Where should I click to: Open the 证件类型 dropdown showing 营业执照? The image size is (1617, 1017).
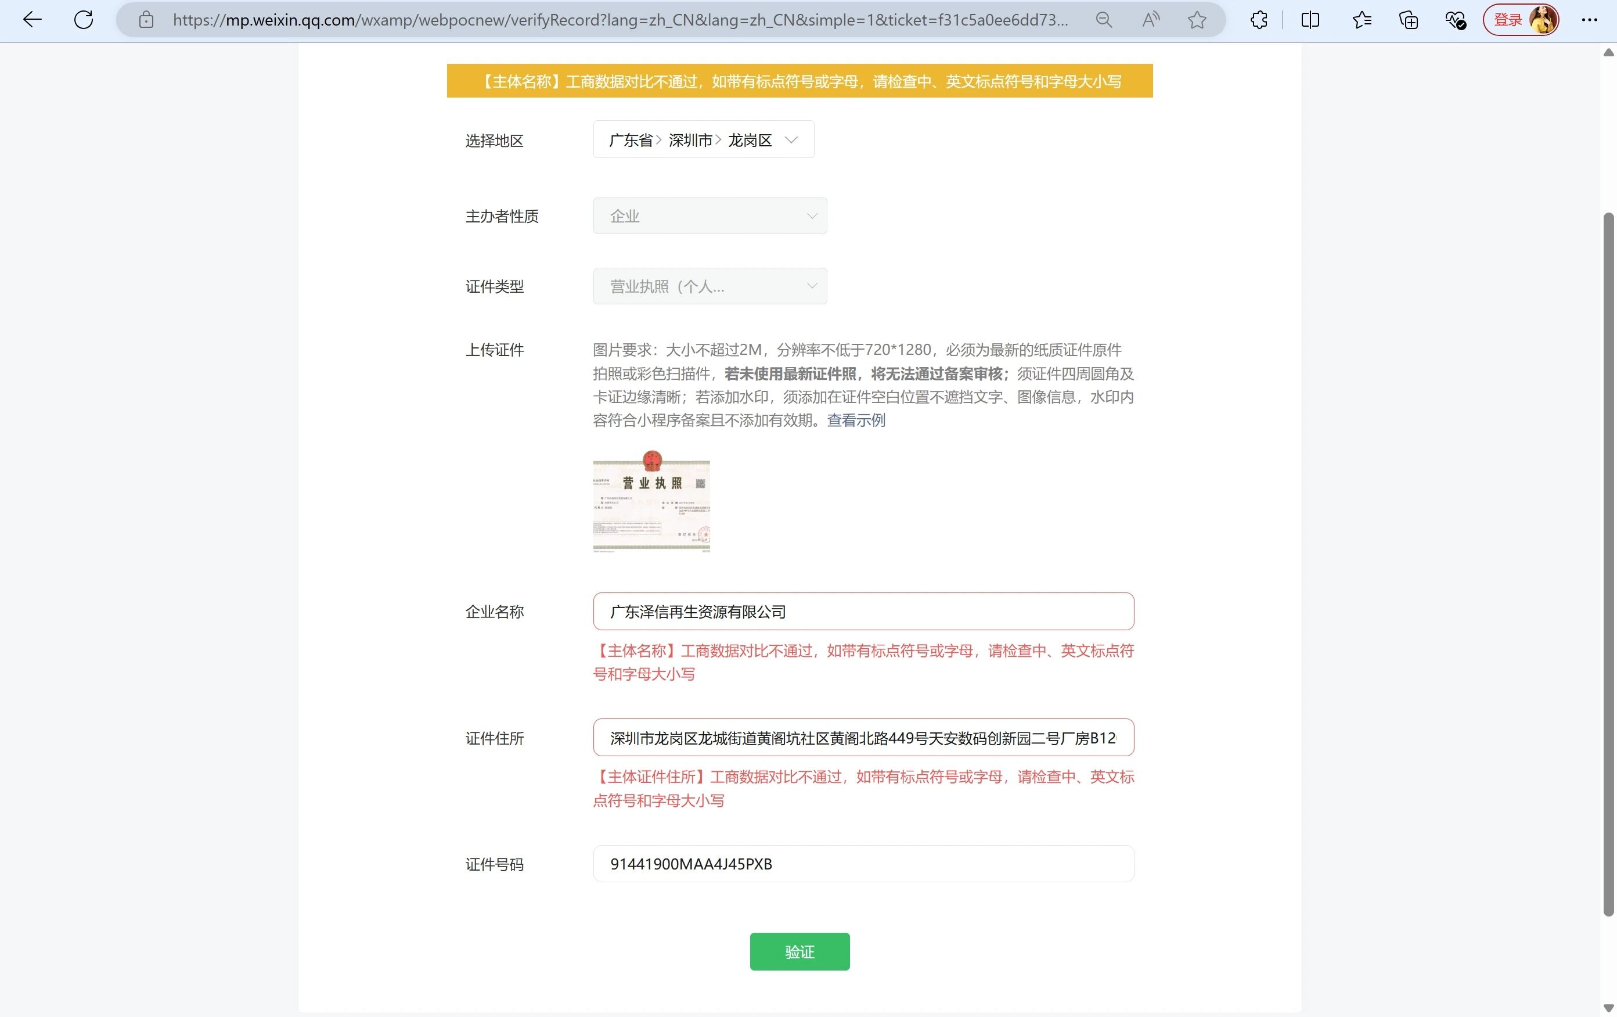[709, 287]
